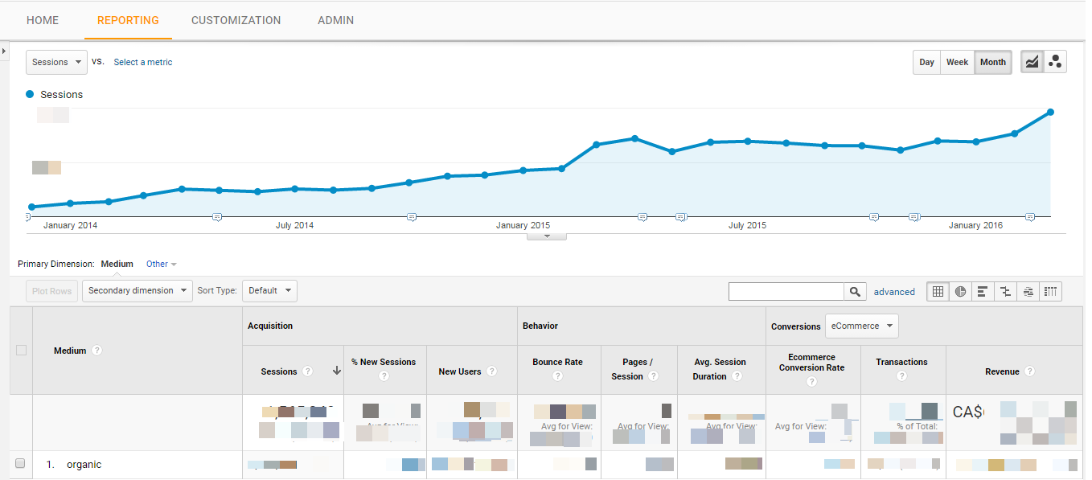Click the last data point on the chart
This screenshot has width=1092, height=480.
pyautogui.click(x=1050, y=113)
